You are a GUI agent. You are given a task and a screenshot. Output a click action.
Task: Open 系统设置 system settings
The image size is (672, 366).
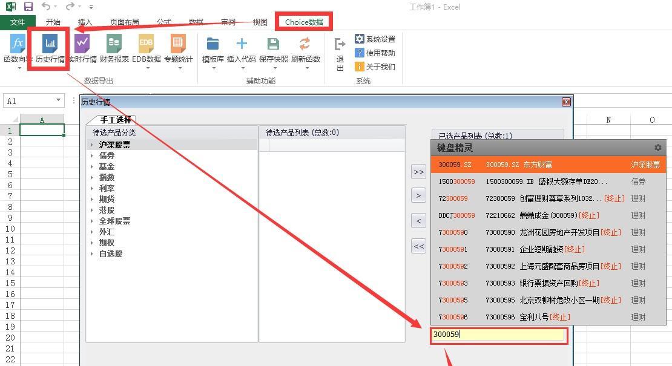click(375, 39)
